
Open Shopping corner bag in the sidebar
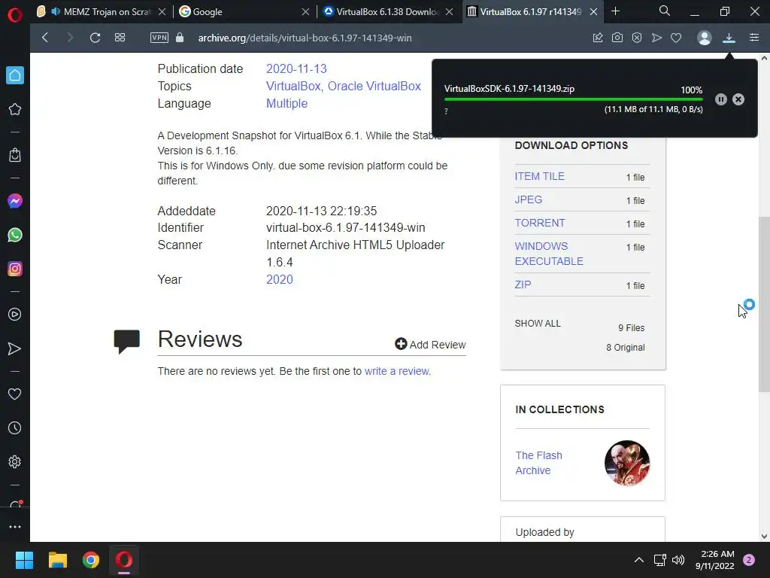[x=15, y=155]
